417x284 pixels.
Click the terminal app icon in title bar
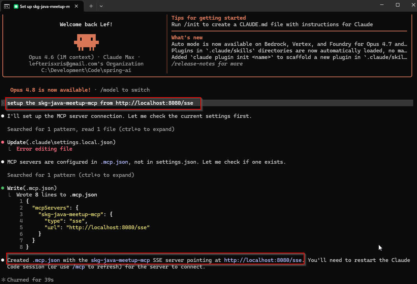click(x=7, y=6)
